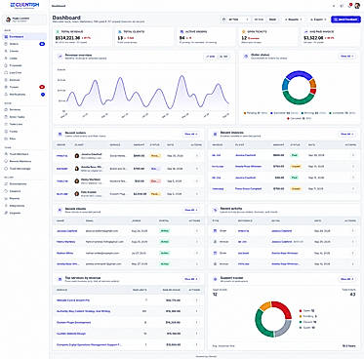Viewport: 364px width, 359px height.
Task: Open View All in Recent orders panel
Action: coord(190,134)
